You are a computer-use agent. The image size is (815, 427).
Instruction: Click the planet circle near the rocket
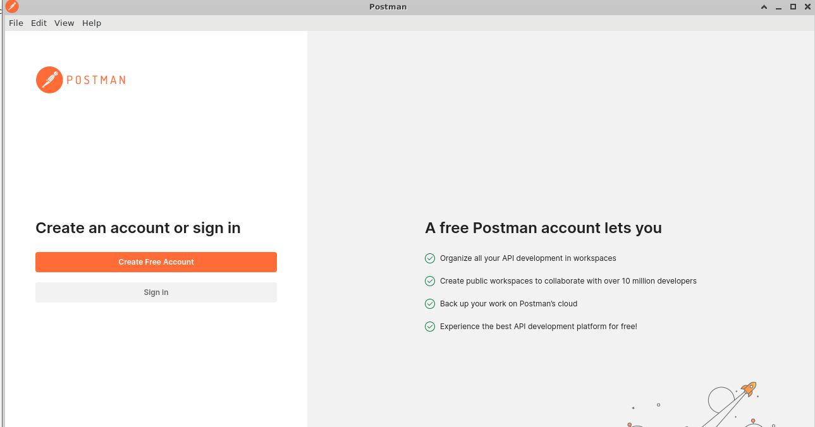(721, 400)
